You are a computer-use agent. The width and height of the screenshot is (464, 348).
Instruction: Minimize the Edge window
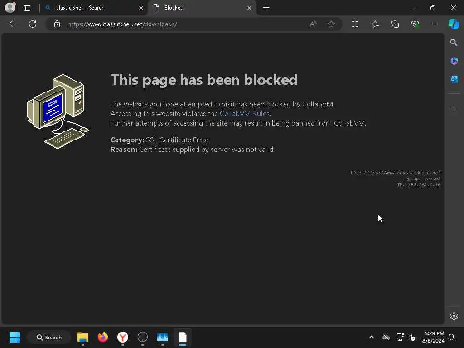coord(412,8)
